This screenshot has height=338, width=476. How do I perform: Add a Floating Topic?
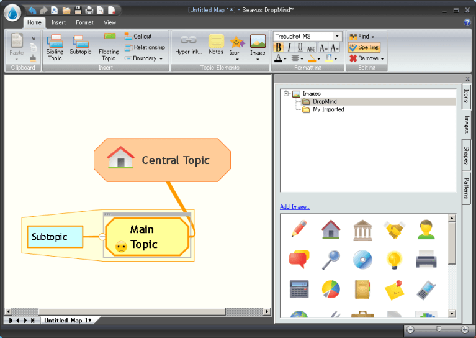(109, 47)
